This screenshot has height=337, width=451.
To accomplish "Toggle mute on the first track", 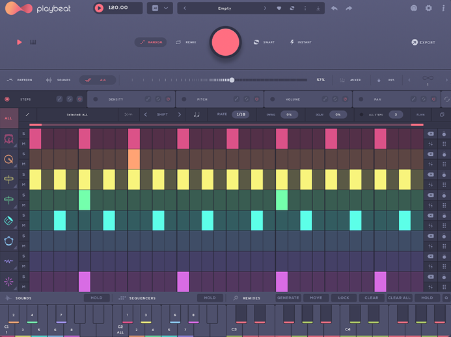I will coord(23,144).
